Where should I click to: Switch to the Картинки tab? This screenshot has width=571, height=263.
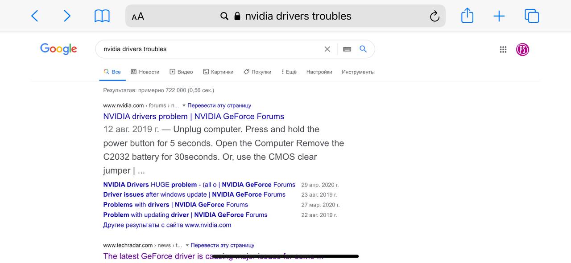coord(218,72)
